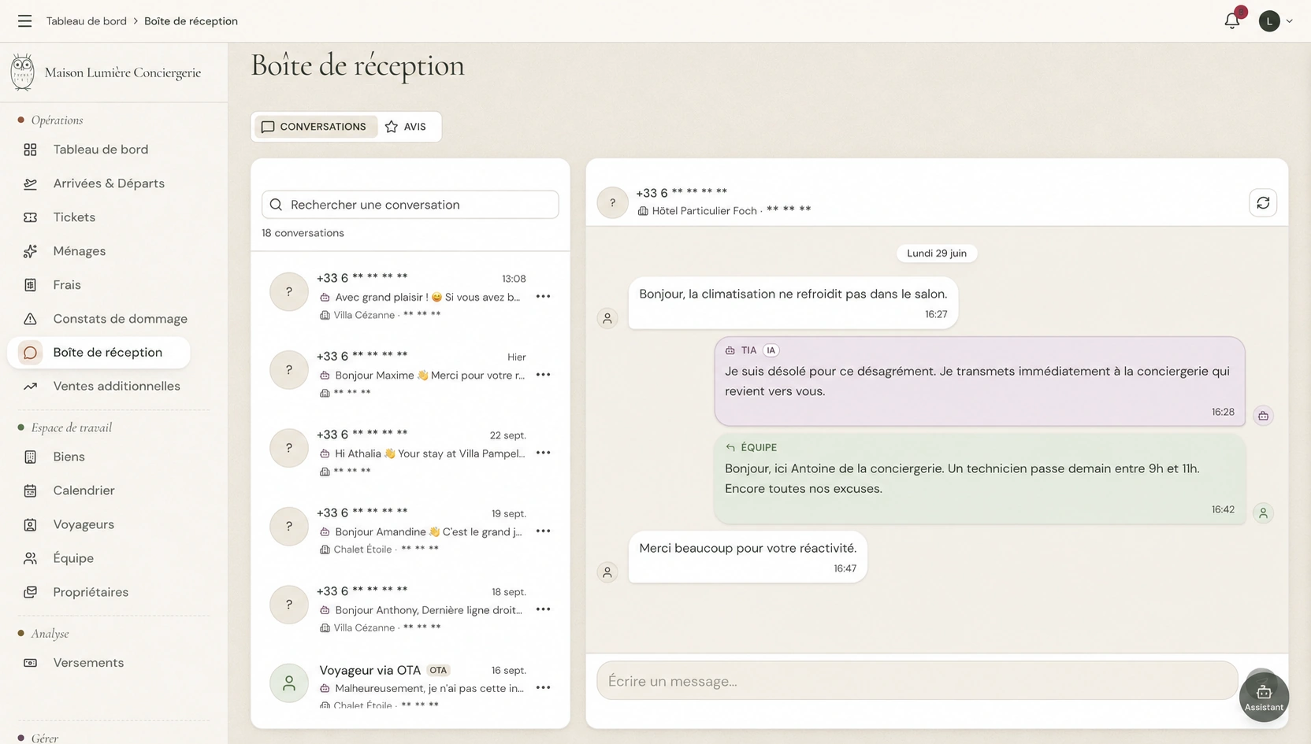
Task: Open options for the Hier conversation
Action: point(543,375)
